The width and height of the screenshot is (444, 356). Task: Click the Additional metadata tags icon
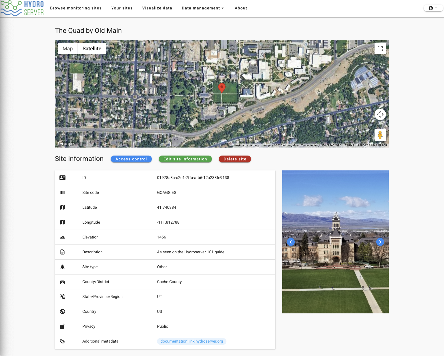click(62, 341)
